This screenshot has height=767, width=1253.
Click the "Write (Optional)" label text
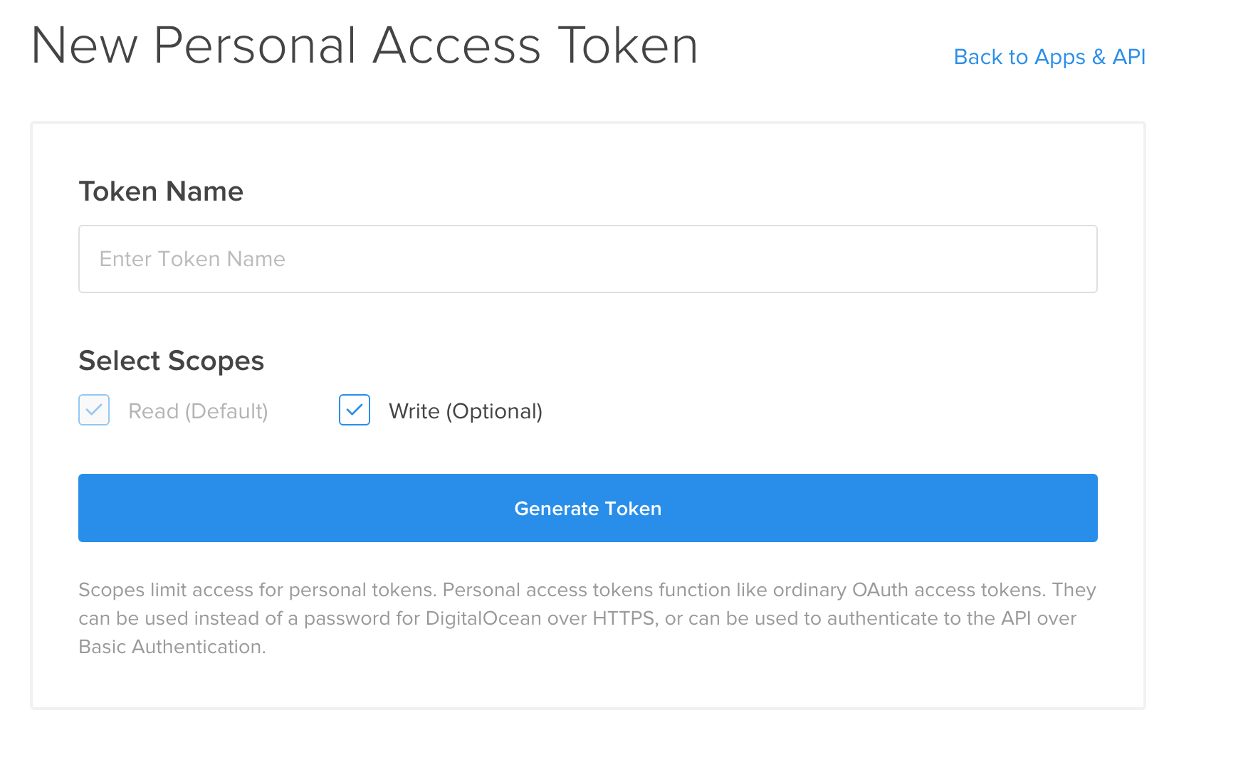point(465,411)
